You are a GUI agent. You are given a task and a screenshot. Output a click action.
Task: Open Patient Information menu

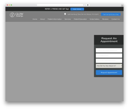tap(55, 19)
